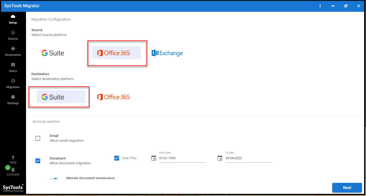Open Help question mark icon
366x196 pixels.
click(x=13, y=158)
